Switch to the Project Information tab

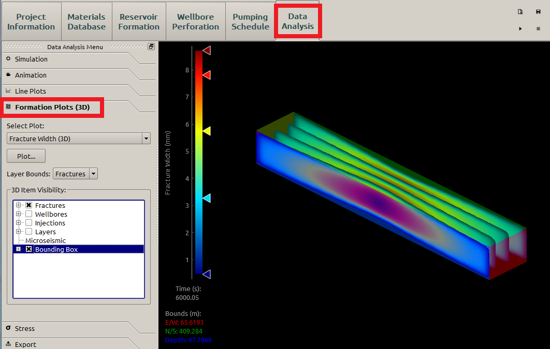tap(31, 22)
